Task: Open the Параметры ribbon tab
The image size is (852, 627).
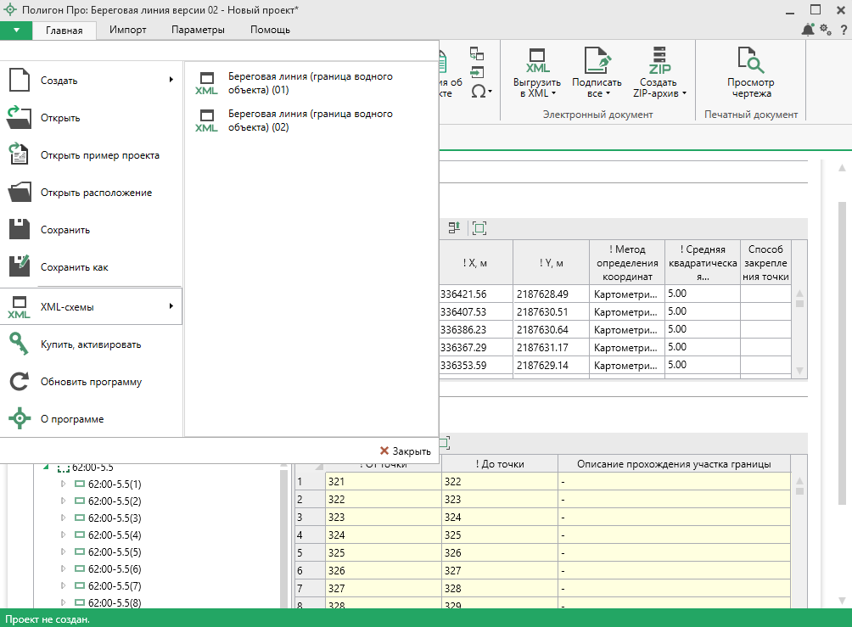Action: (198, 30)
